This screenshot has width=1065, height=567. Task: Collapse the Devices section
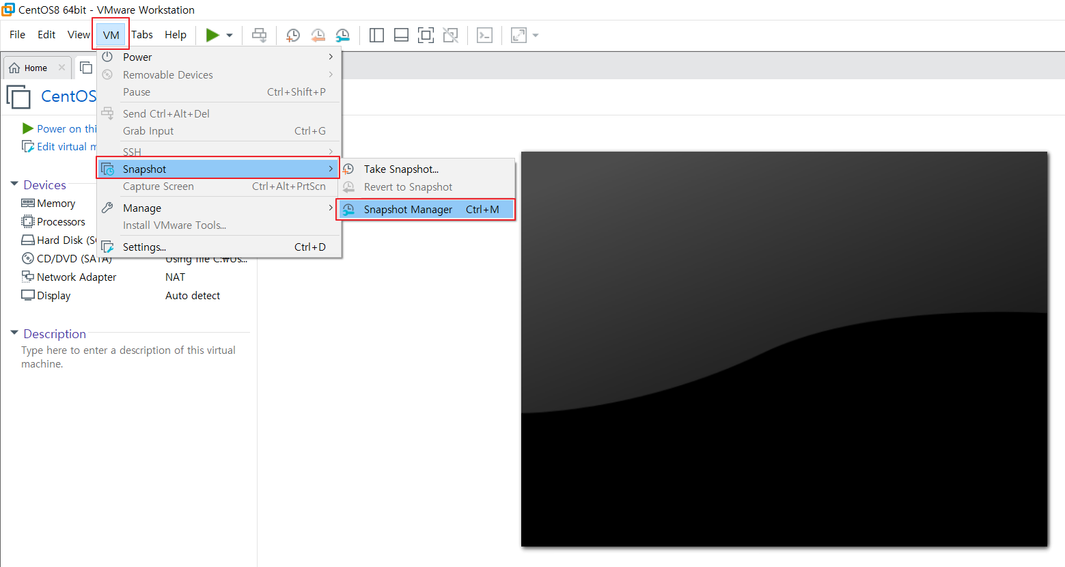14,184
